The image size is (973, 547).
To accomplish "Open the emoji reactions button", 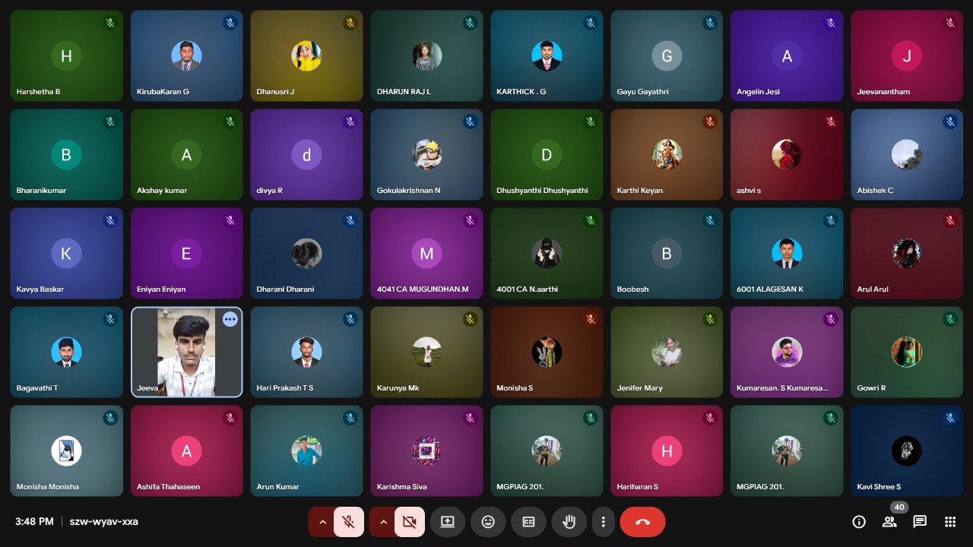I will click(x=488, y=522).
